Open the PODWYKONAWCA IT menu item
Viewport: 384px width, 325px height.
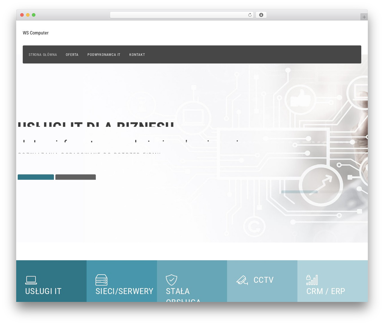point(104,55)
